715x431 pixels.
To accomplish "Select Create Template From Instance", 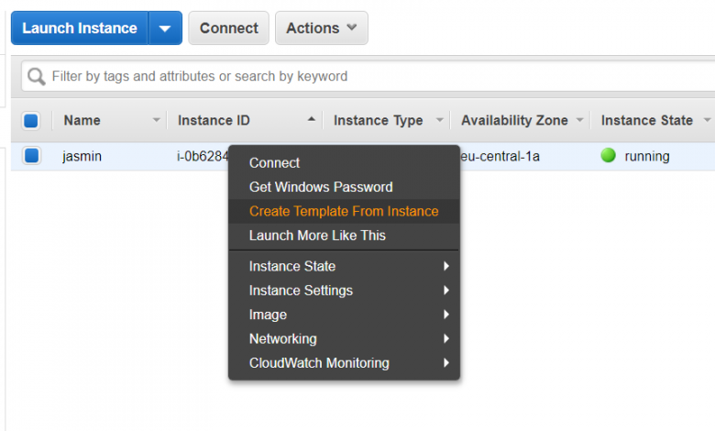I will pyautogui.click(x=344, y=211).
